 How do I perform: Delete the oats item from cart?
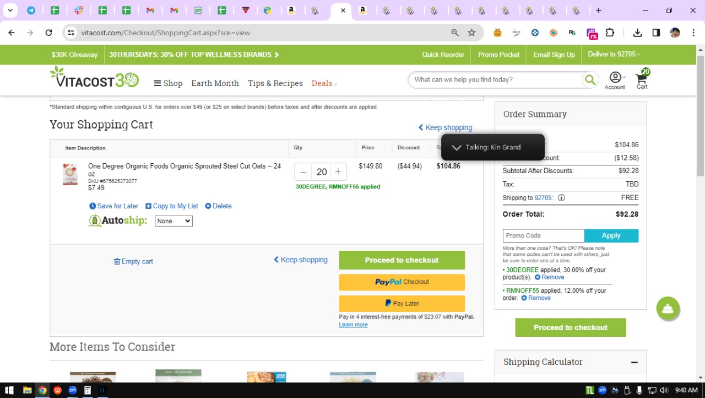(x=218, y=206)
